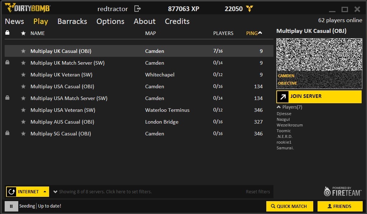Click the yellow currency icon next to 22050

250,9
